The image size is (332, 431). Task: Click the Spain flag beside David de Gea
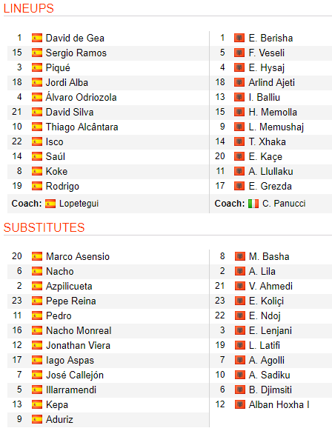point(37,38)
